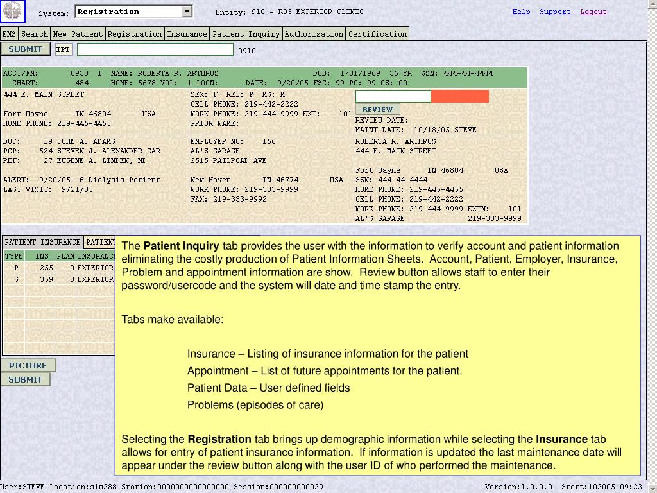Click patient name ROBERTA R. ARTHROS in header
The image size is (657, 493).
[178, 73]
